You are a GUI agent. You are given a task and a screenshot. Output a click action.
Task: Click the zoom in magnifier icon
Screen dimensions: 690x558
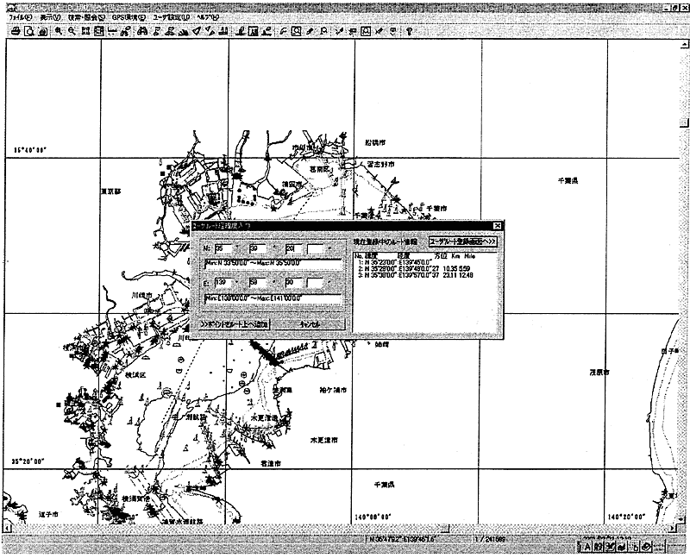click(x=58, y=31)
